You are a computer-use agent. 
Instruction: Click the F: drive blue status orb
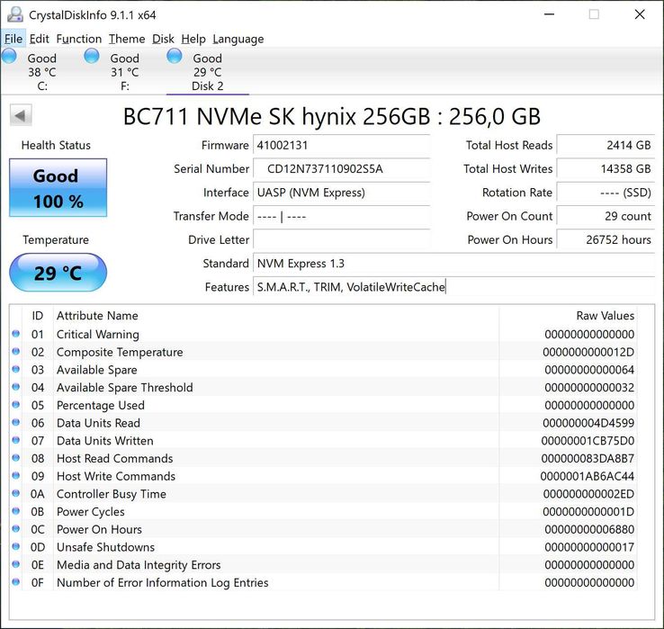(92, 56)
